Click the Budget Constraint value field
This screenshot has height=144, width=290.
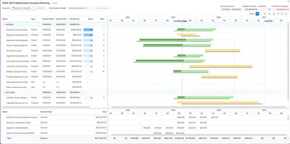249,9
